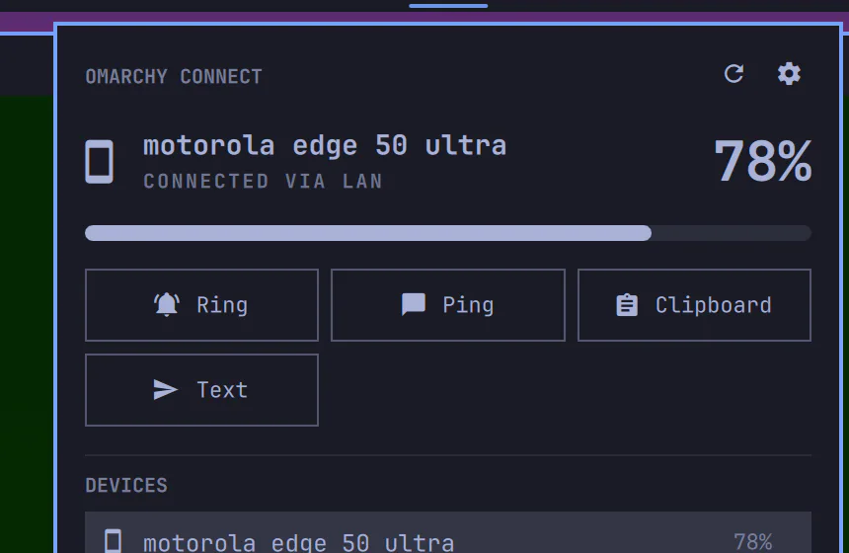The height and width of the screenshot is (553, 849).
Task: Click the large 78% battery percentage
Action: pyautogui.click(x=762, y=161)
